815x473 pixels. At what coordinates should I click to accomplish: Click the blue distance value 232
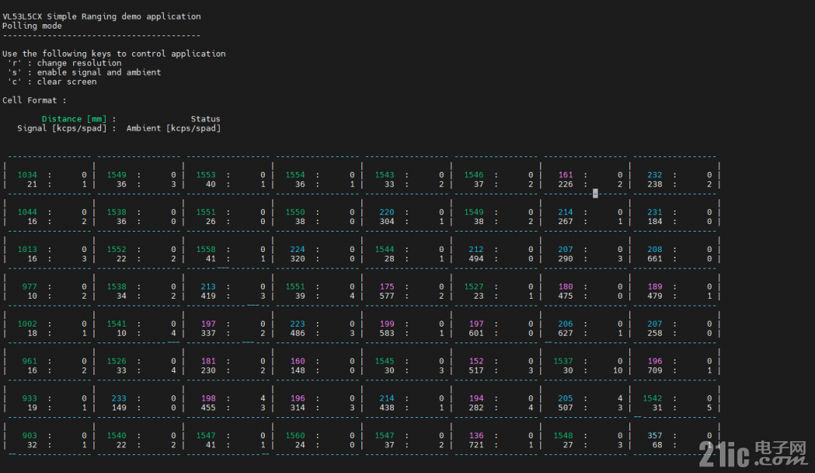(655, 175)
